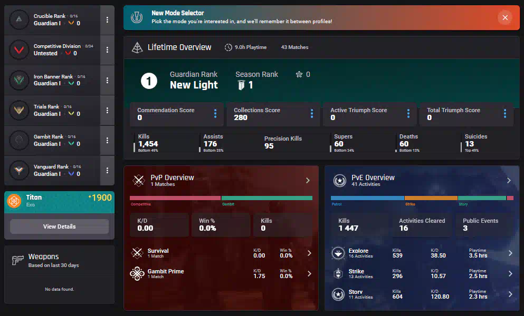Open the Active Triumph Score options menu
This screenshot has height=316, width=524.
coord(408,114)
